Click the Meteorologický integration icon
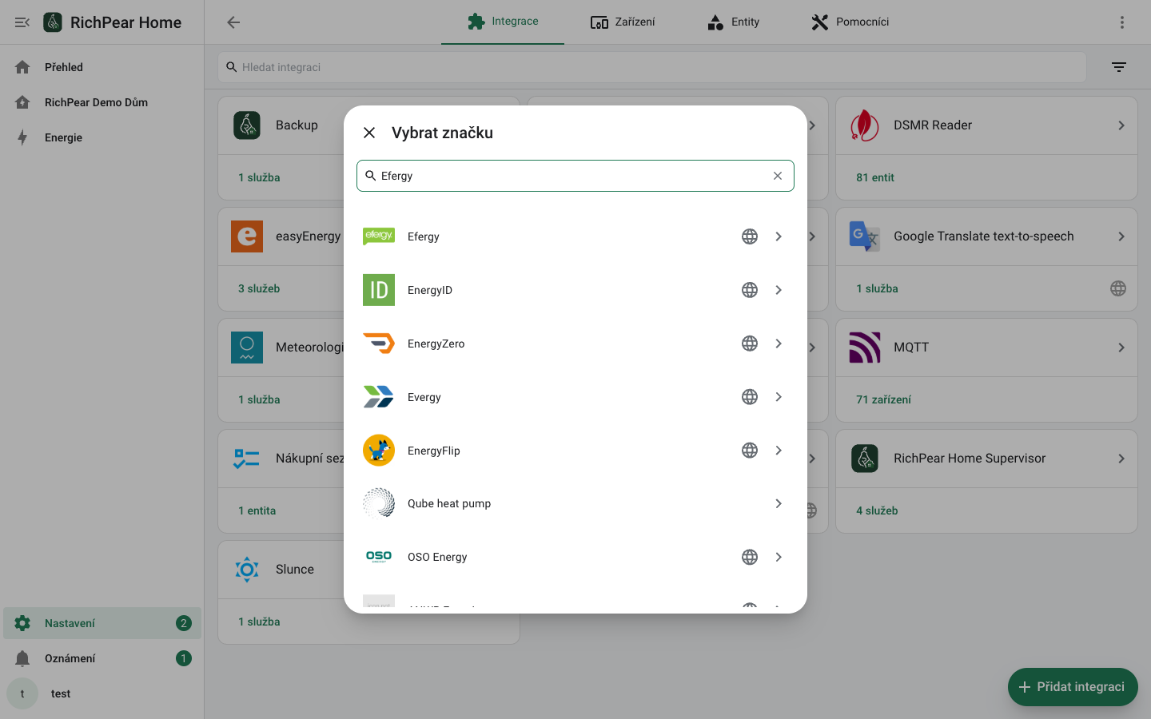 (247, 348)
